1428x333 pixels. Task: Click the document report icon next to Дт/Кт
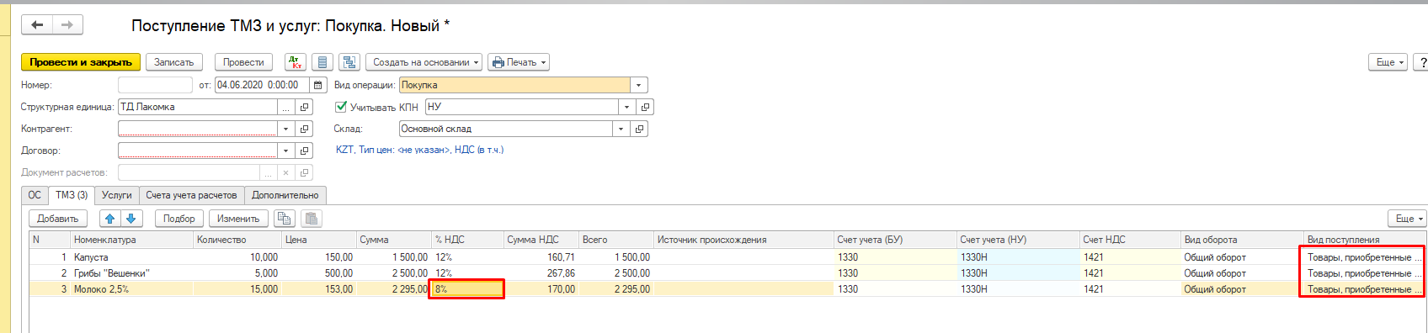[322, 62]
